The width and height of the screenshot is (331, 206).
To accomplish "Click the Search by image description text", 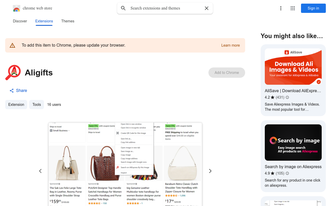I will pyautogui.click(x=292, y=183).
